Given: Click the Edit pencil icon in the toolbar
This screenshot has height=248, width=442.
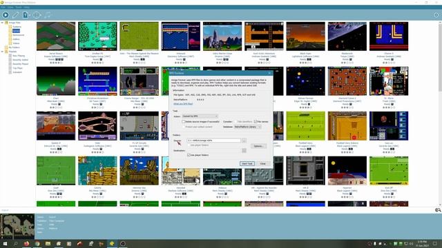Looking at the screenshot, I should pos(15,15).
